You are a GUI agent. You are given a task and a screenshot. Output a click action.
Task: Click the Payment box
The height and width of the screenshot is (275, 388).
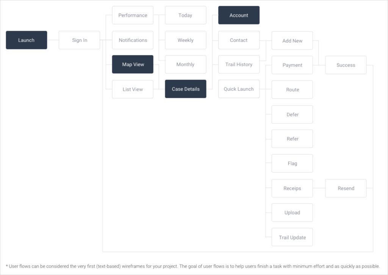(292, 65)
